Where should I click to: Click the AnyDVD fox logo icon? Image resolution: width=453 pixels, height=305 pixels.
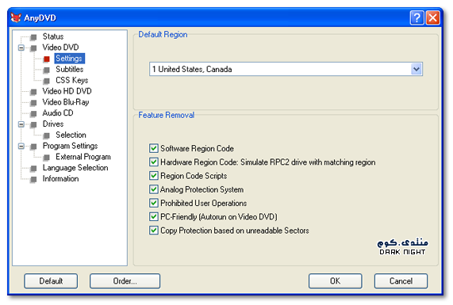(16, 18)
